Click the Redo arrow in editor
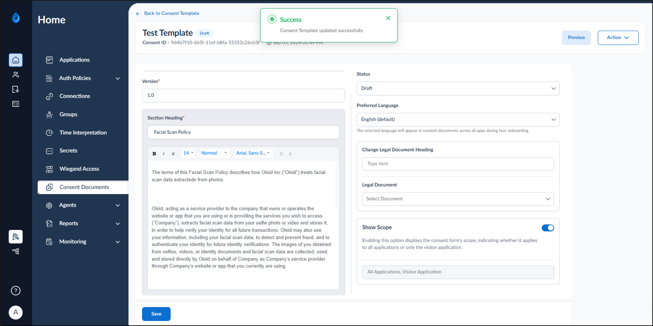653x326 pixels. [x=290, y=154]
